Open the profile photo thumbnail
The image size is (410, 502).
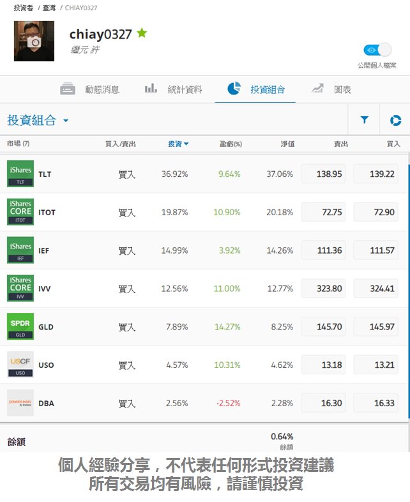pyautogui.click(x=34, y=41)
